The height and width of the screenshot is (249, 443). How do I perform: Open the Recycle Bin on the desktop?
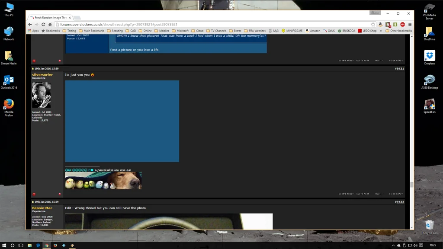tap(430, 227)
